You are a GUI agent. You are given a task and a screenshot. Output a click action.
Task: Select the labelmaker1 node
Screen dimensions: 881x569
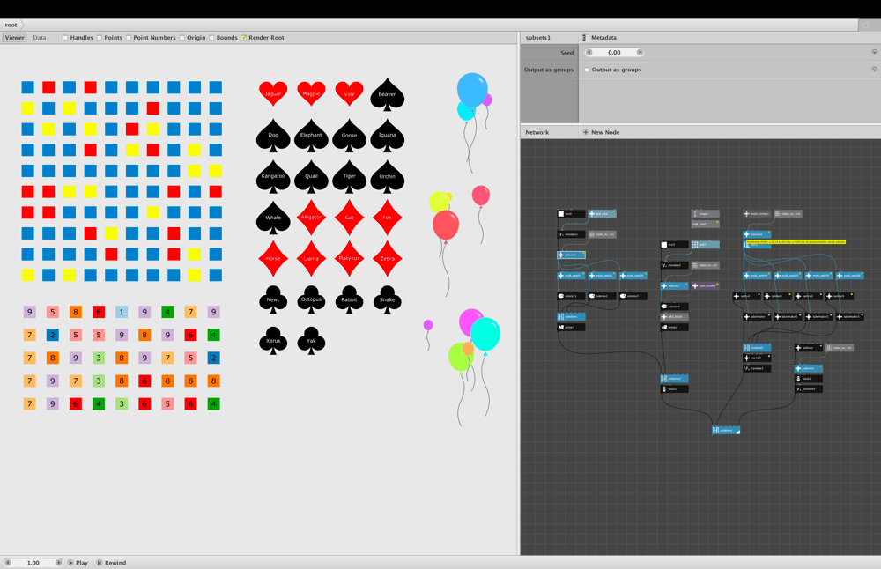pyautogui.click(x=788, y=317)
